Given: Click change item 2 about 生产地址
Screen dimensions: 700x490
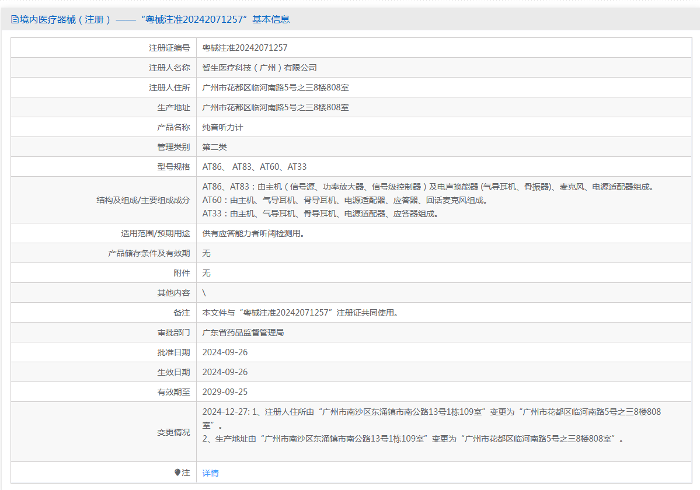Looking at the screenshot, I should click(413, 439).
